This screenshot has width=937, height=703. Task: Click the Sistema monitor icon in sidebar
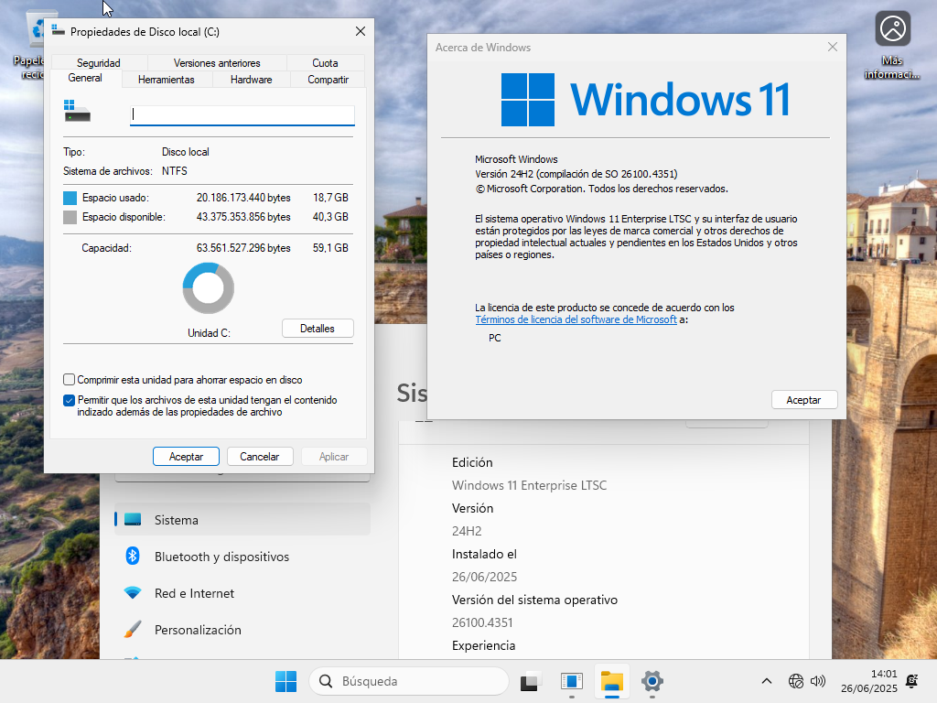[133, 520]
